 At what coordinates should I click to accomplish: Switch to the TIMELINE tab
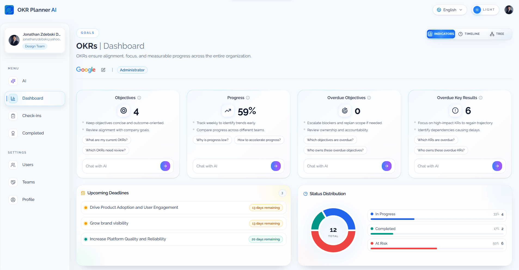(469, 34)
